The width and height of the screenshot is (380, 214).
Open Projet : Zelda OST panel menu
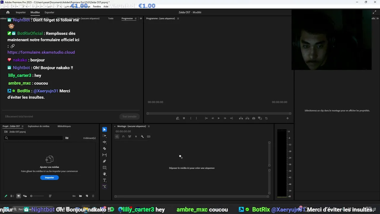click(22, 126)
